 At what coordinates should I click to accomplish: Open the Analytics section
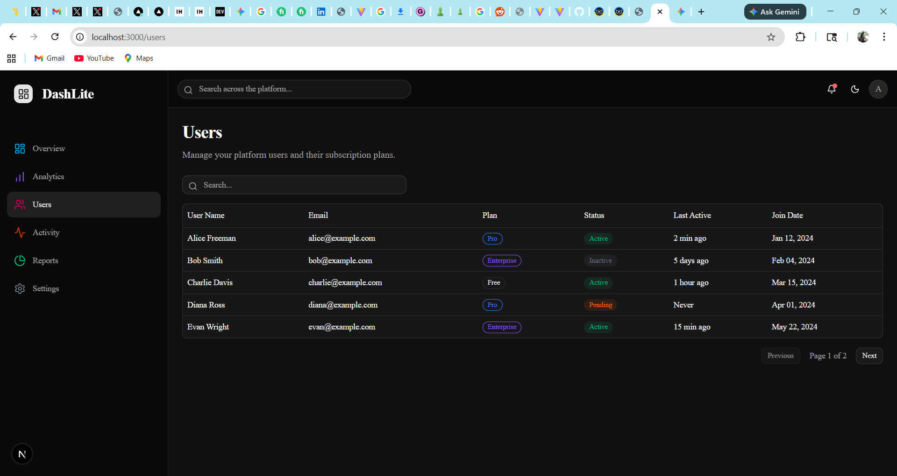[x=48, y=176]
